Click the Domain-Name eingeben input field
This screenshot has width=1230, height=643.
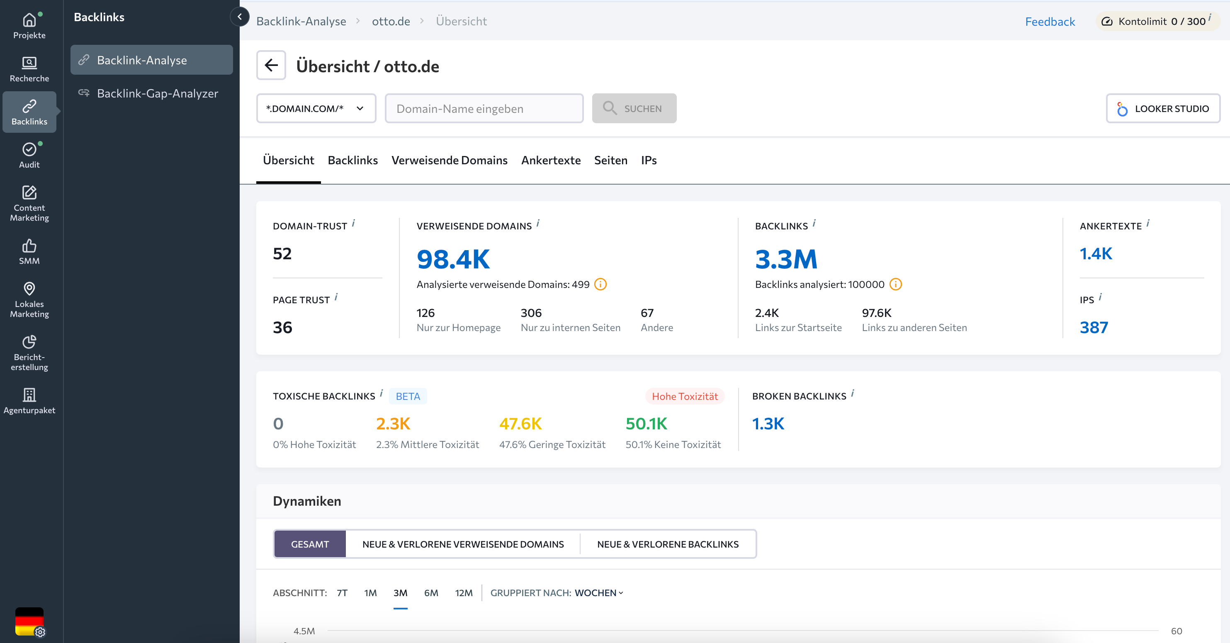click(x=484, y=108)
